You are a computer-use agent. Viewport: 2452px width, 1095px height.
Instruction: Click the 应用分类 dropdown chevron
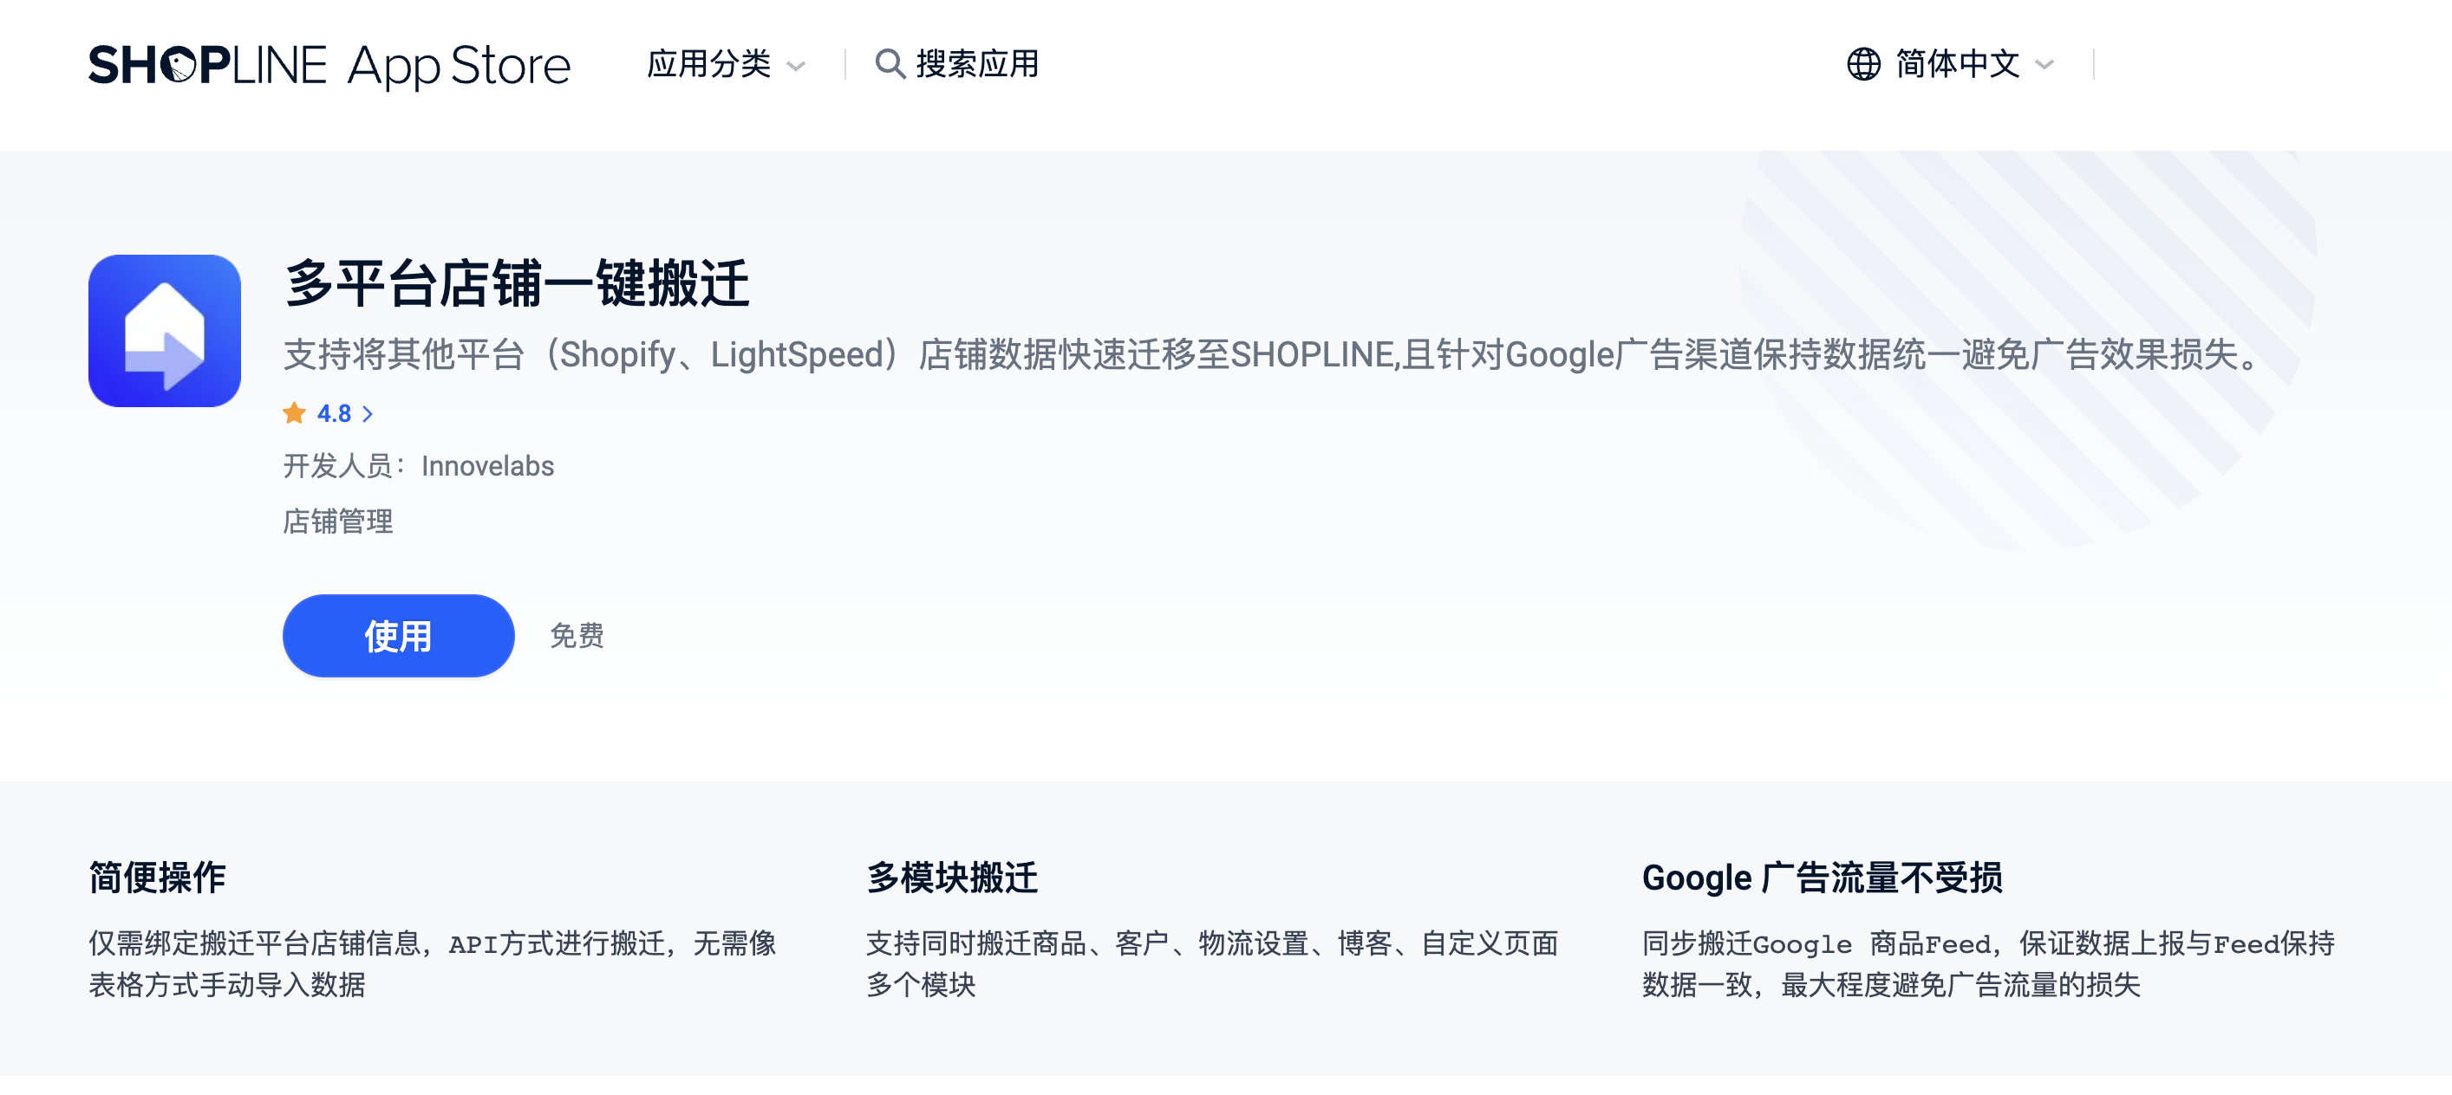pos(797,67)
